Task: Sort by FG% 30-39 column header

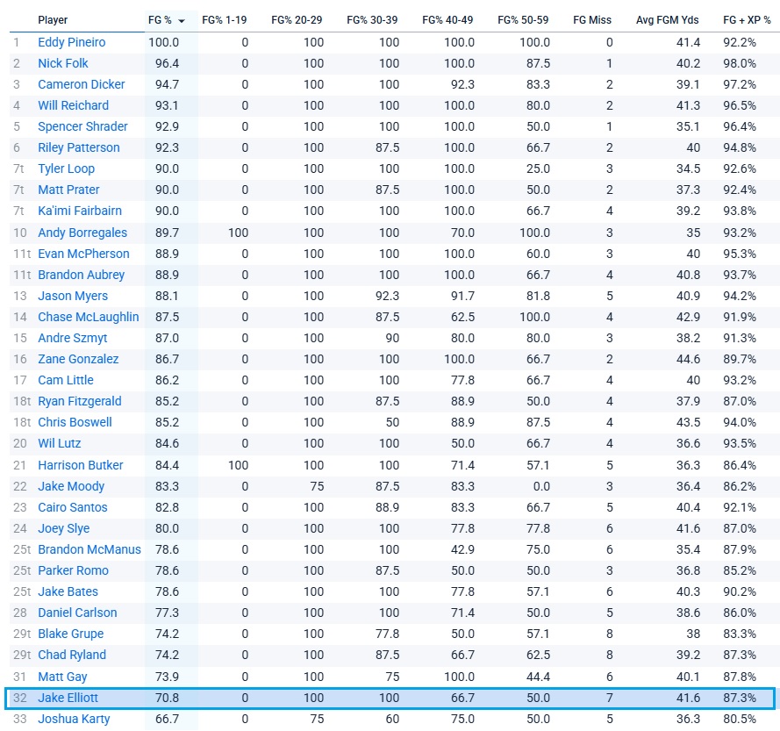Action: coord(373,20)
